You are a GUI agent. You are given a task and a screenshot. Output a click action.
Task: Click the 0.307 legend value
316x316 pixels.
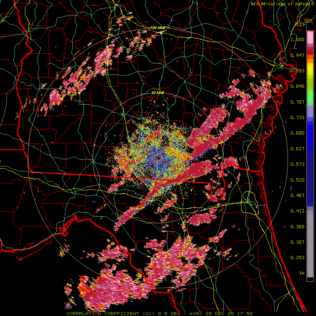click(x=297, y=242)
